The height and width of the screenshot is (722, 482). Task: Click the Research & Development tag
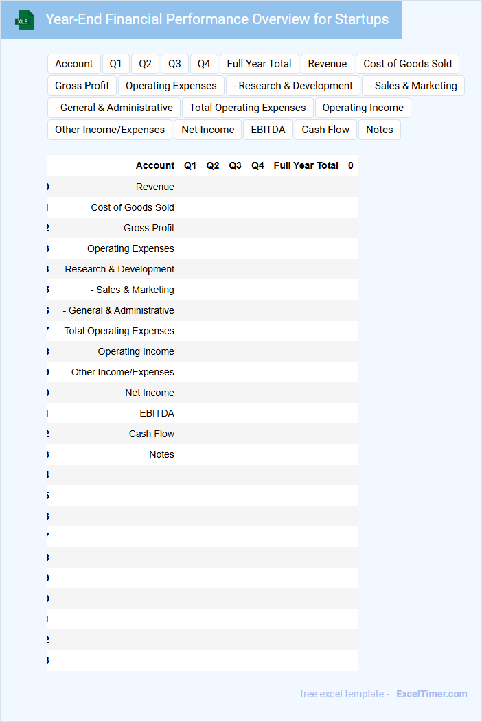293,86
